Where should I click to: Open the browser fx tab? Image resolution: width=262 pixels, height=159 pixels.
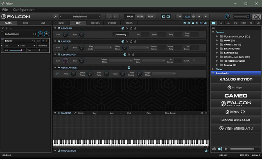click(x=236, y=23)
